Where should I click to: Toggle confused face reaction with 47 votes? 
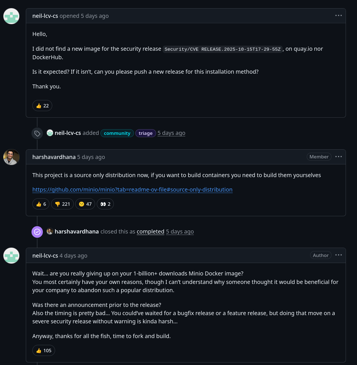(85, 204)
